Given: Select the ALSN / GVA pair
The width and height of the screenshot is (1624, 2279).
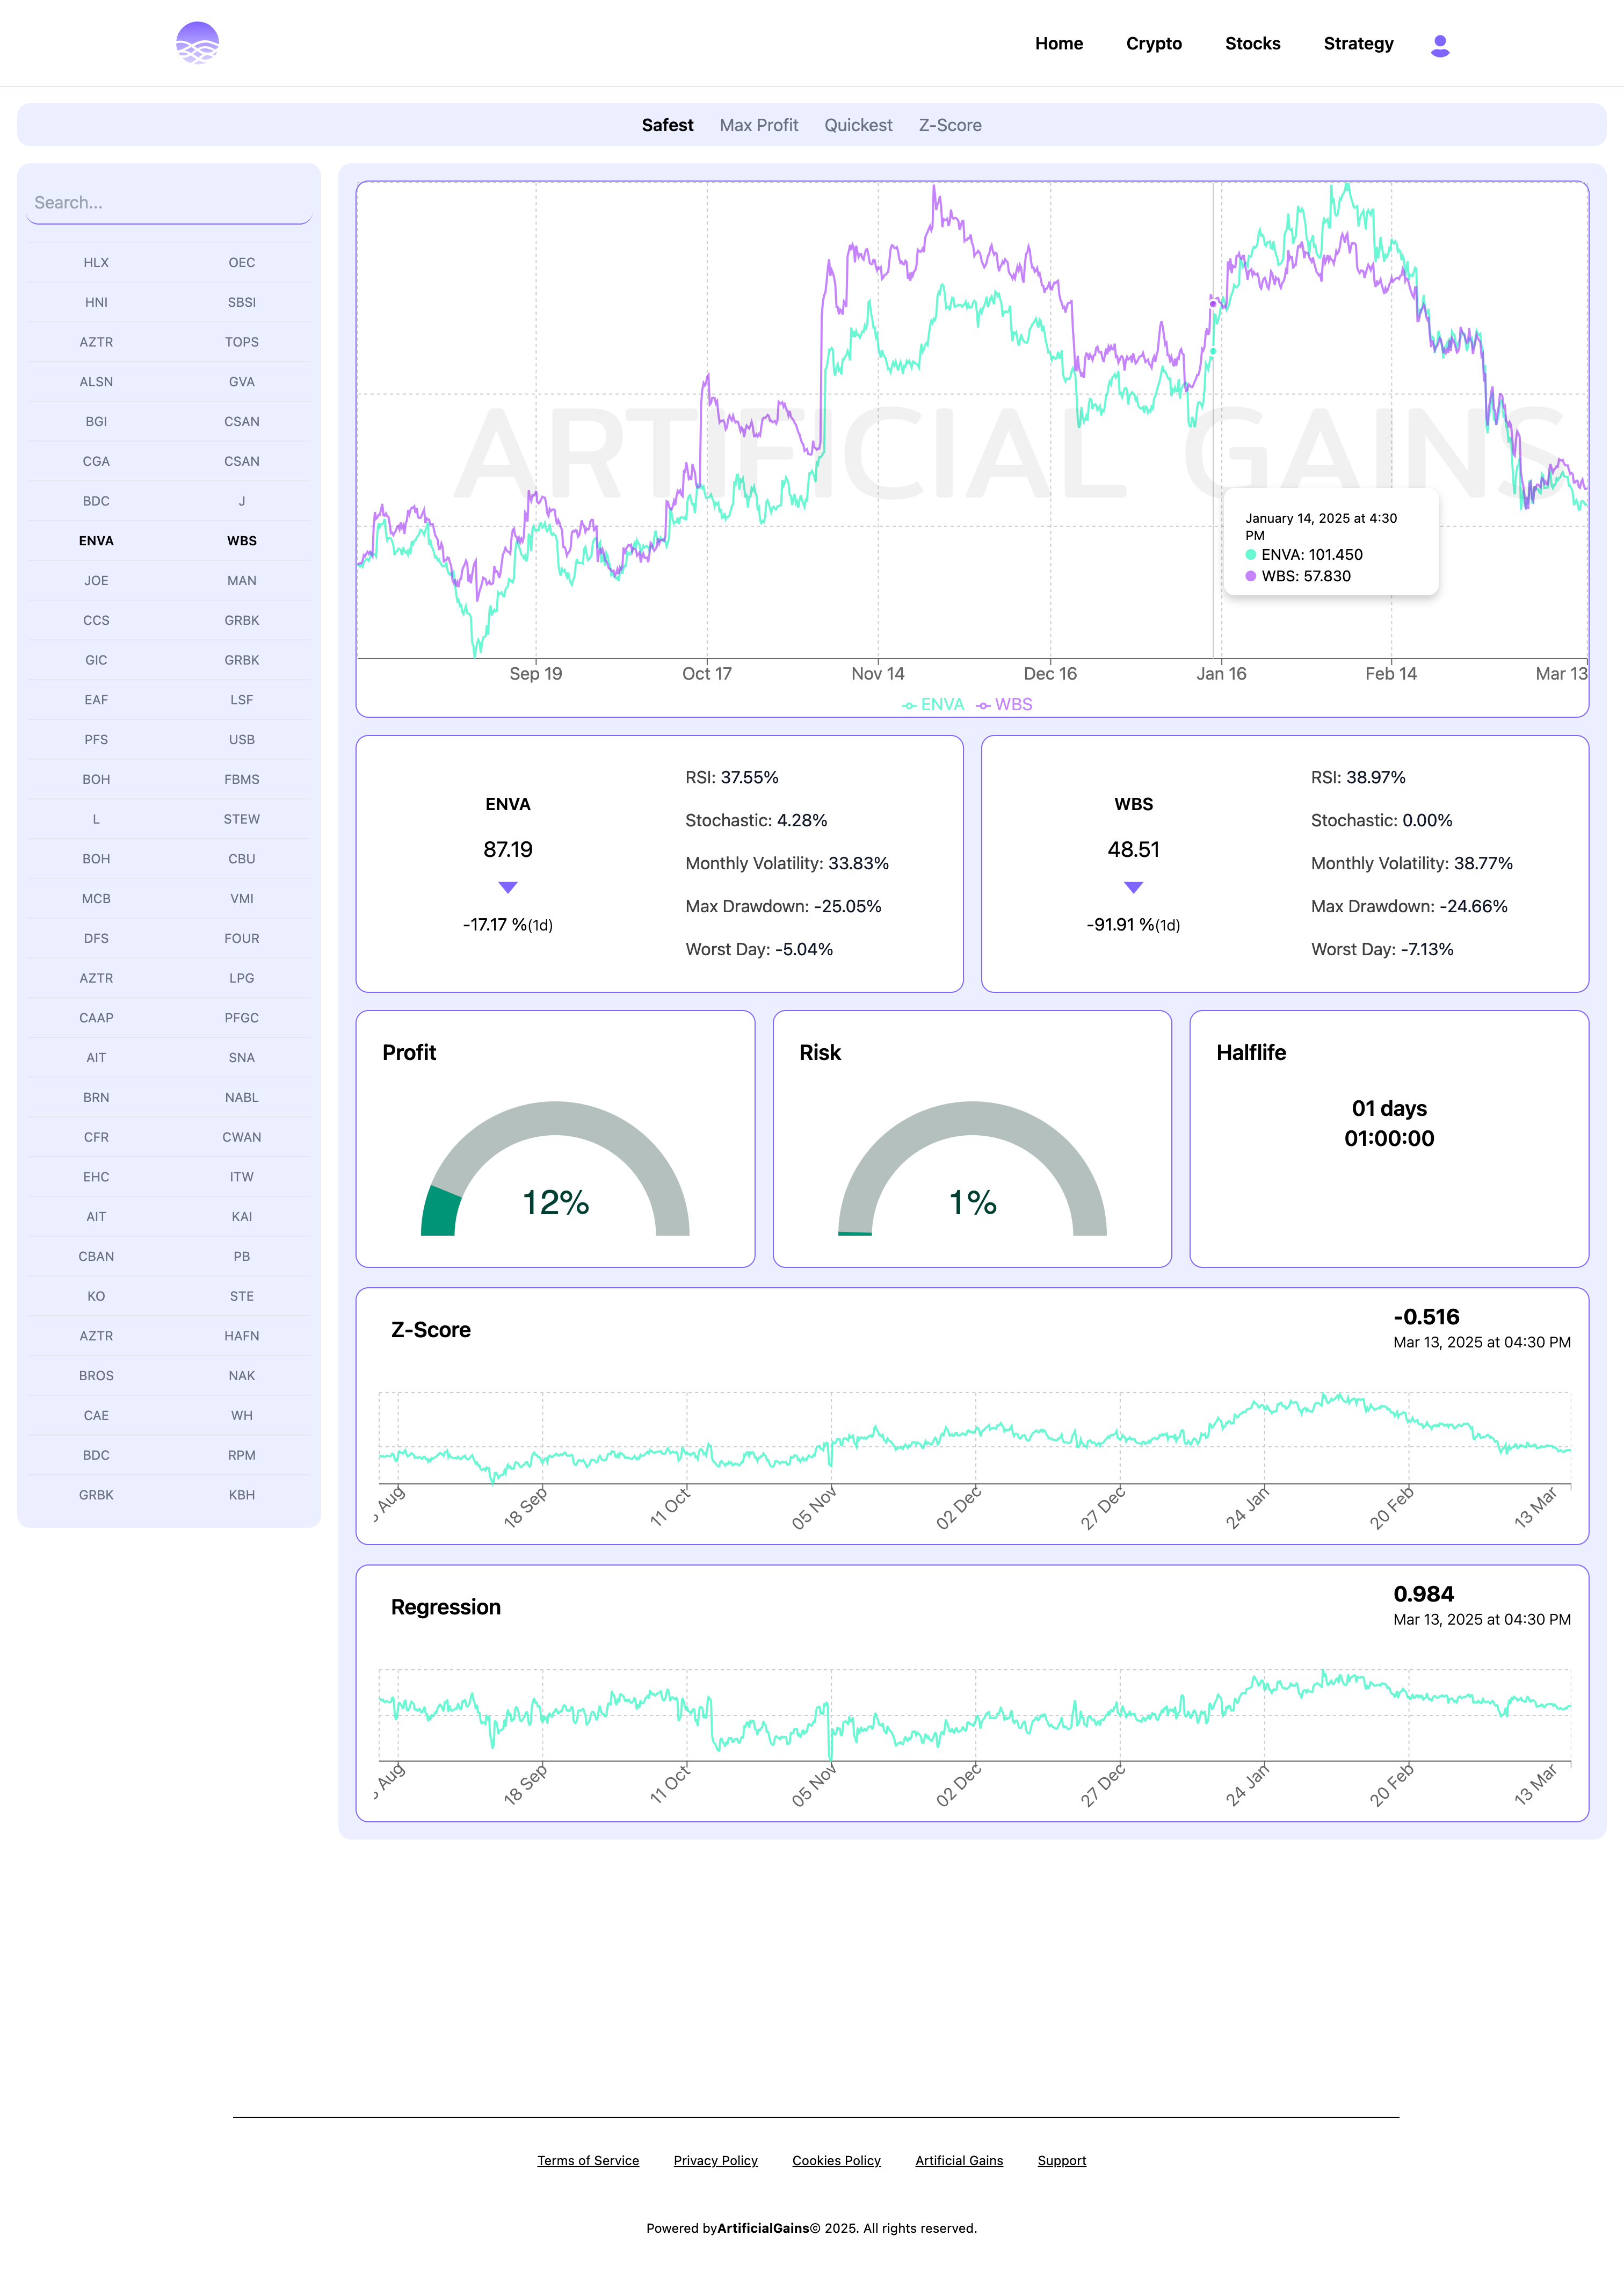Looking at the screenshot, I should pos(169,381).
